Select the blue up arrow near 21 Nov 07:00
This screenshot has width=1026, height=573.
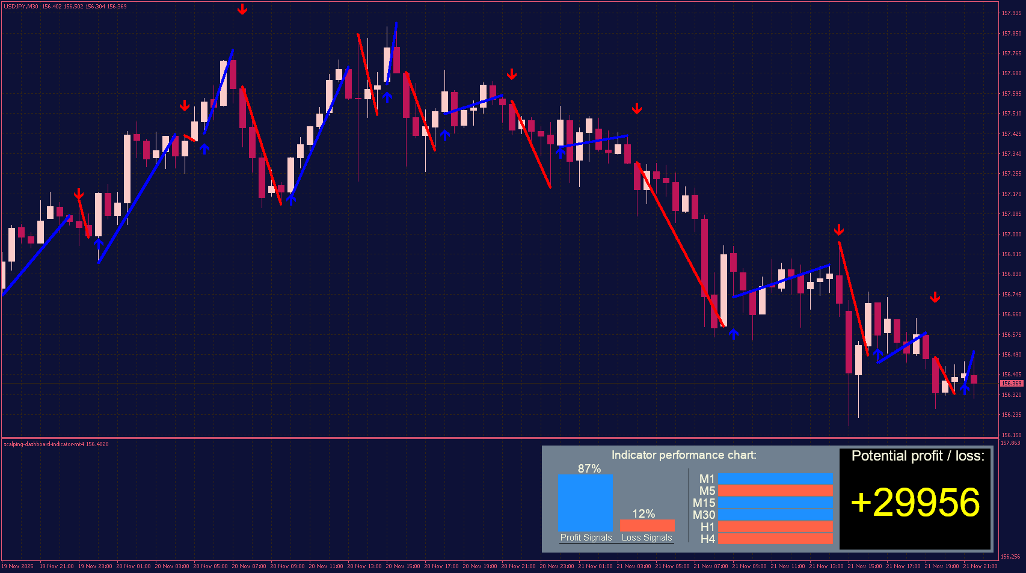coord(733,333)
